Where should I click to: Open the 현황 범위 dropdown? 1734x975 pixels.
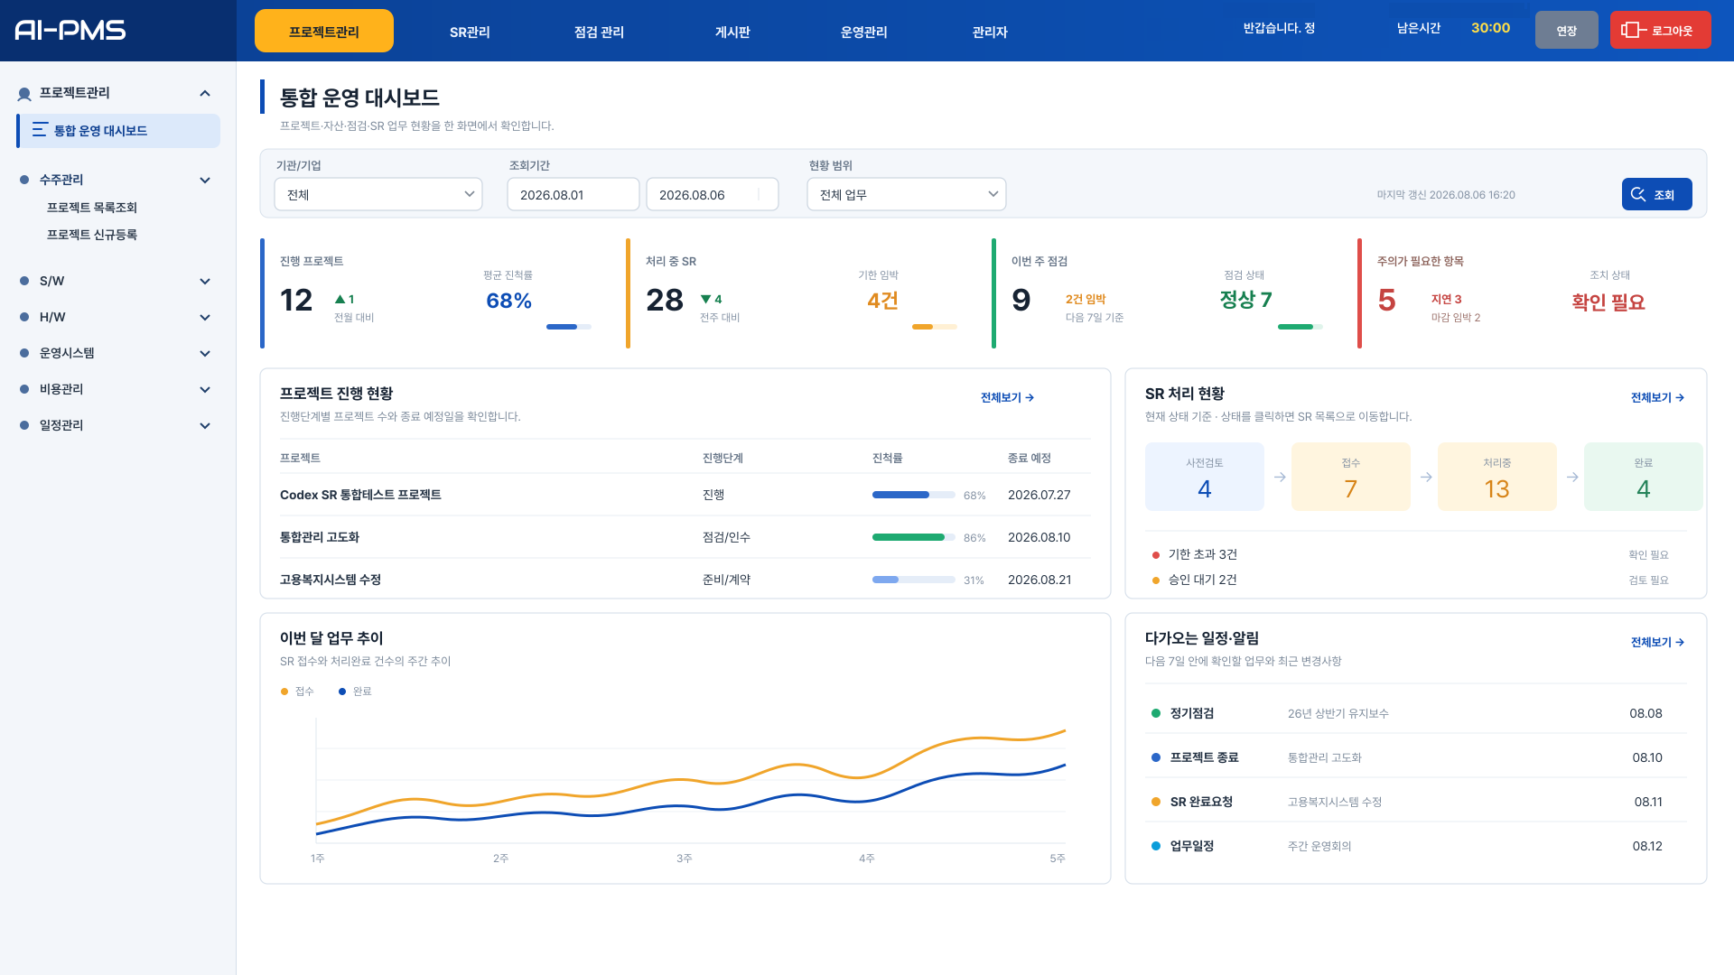(906, 194)
